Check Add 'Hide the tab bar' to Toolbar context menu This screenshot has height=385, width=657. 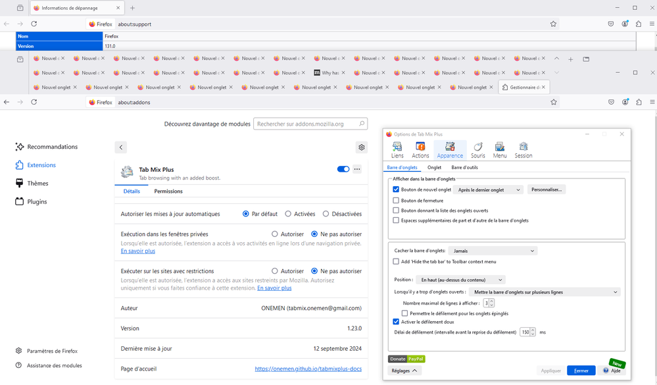tap(396, 261)
